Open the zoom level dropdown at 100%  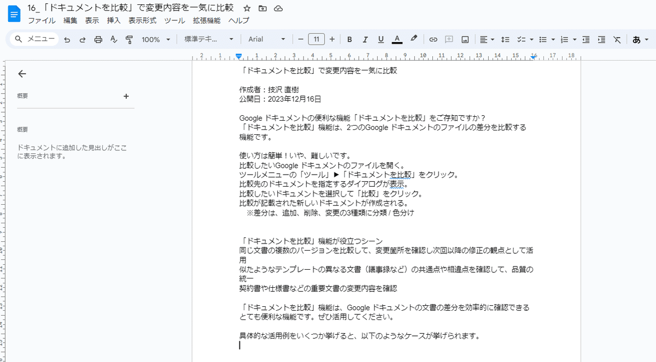coord(156,39)
